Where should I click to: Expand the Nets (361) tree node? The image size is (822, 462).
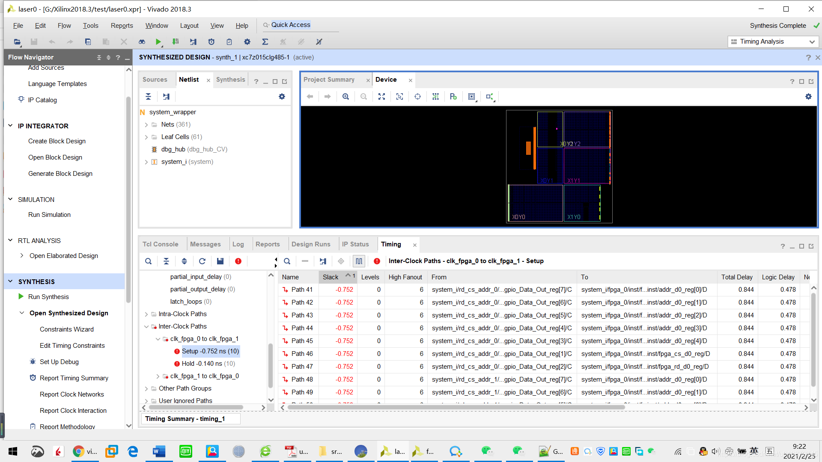146,124
